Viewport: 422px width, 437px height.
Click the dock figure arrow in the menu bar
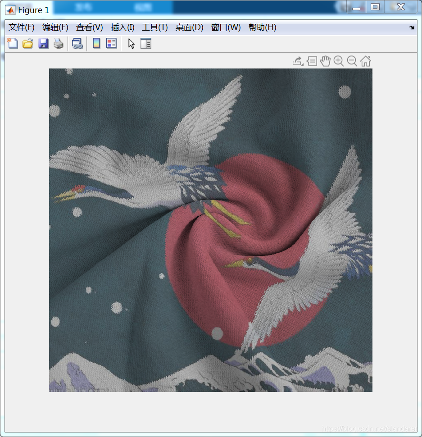412,27
